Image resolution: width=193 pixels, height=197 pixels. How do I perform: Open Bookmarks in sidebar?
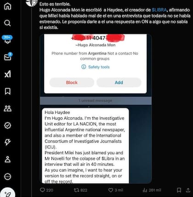click(x=7, y=91)
